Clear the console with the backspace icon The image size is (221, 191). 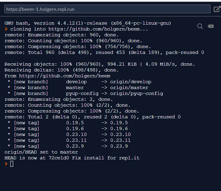(210, 26)
